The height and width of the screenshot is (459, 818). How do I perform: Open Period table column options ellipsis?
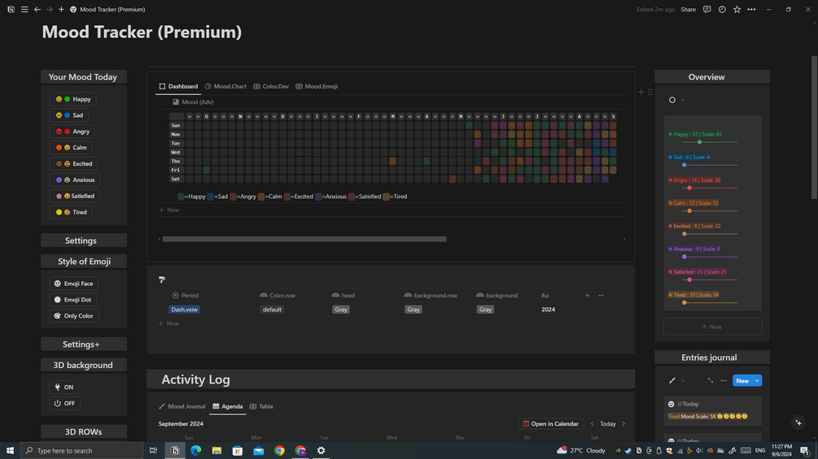click(601, 295)
